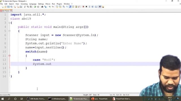Image resolution: width=181 pixels, height=101 pixels.
Task: Toggle show all characters pilcrow icon
Action: [x=67, y=7]
